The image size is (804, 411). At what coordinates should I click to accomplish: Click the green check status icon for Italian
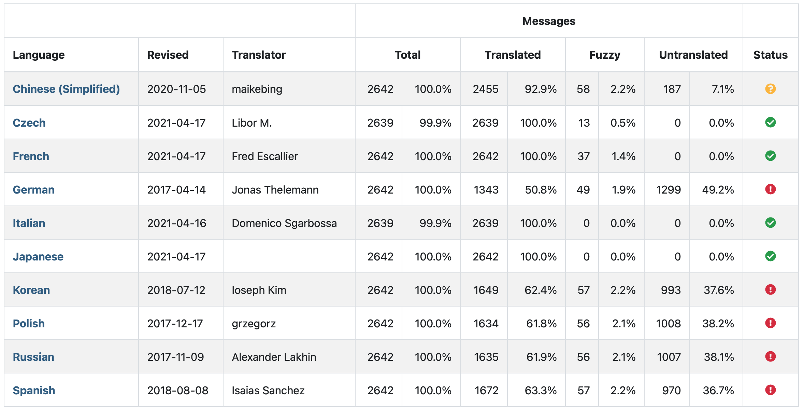[x=770, y=223]
